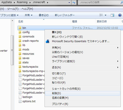Sort by the 更新日時 column header
The height and width of the screenshot is (110, 123).
[102, 22]
